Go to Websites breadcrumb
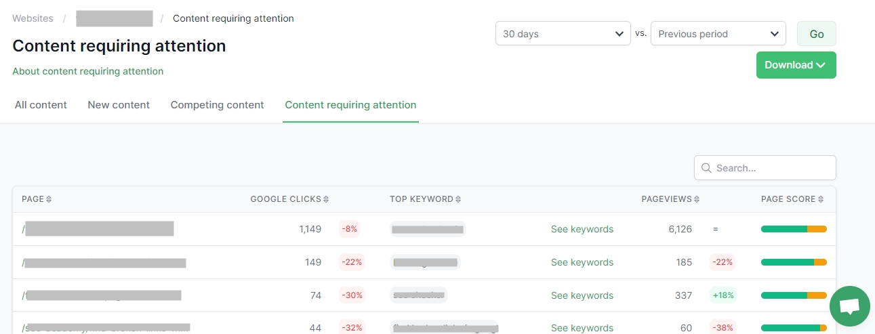The image size is (875, 334). tap(33, 18)
